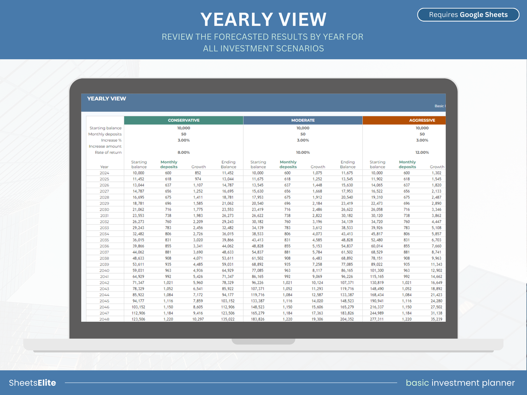Select Conservative 2048 ending balance 135,022
Screen dimensions: 527x395
(x=228, y=319)
